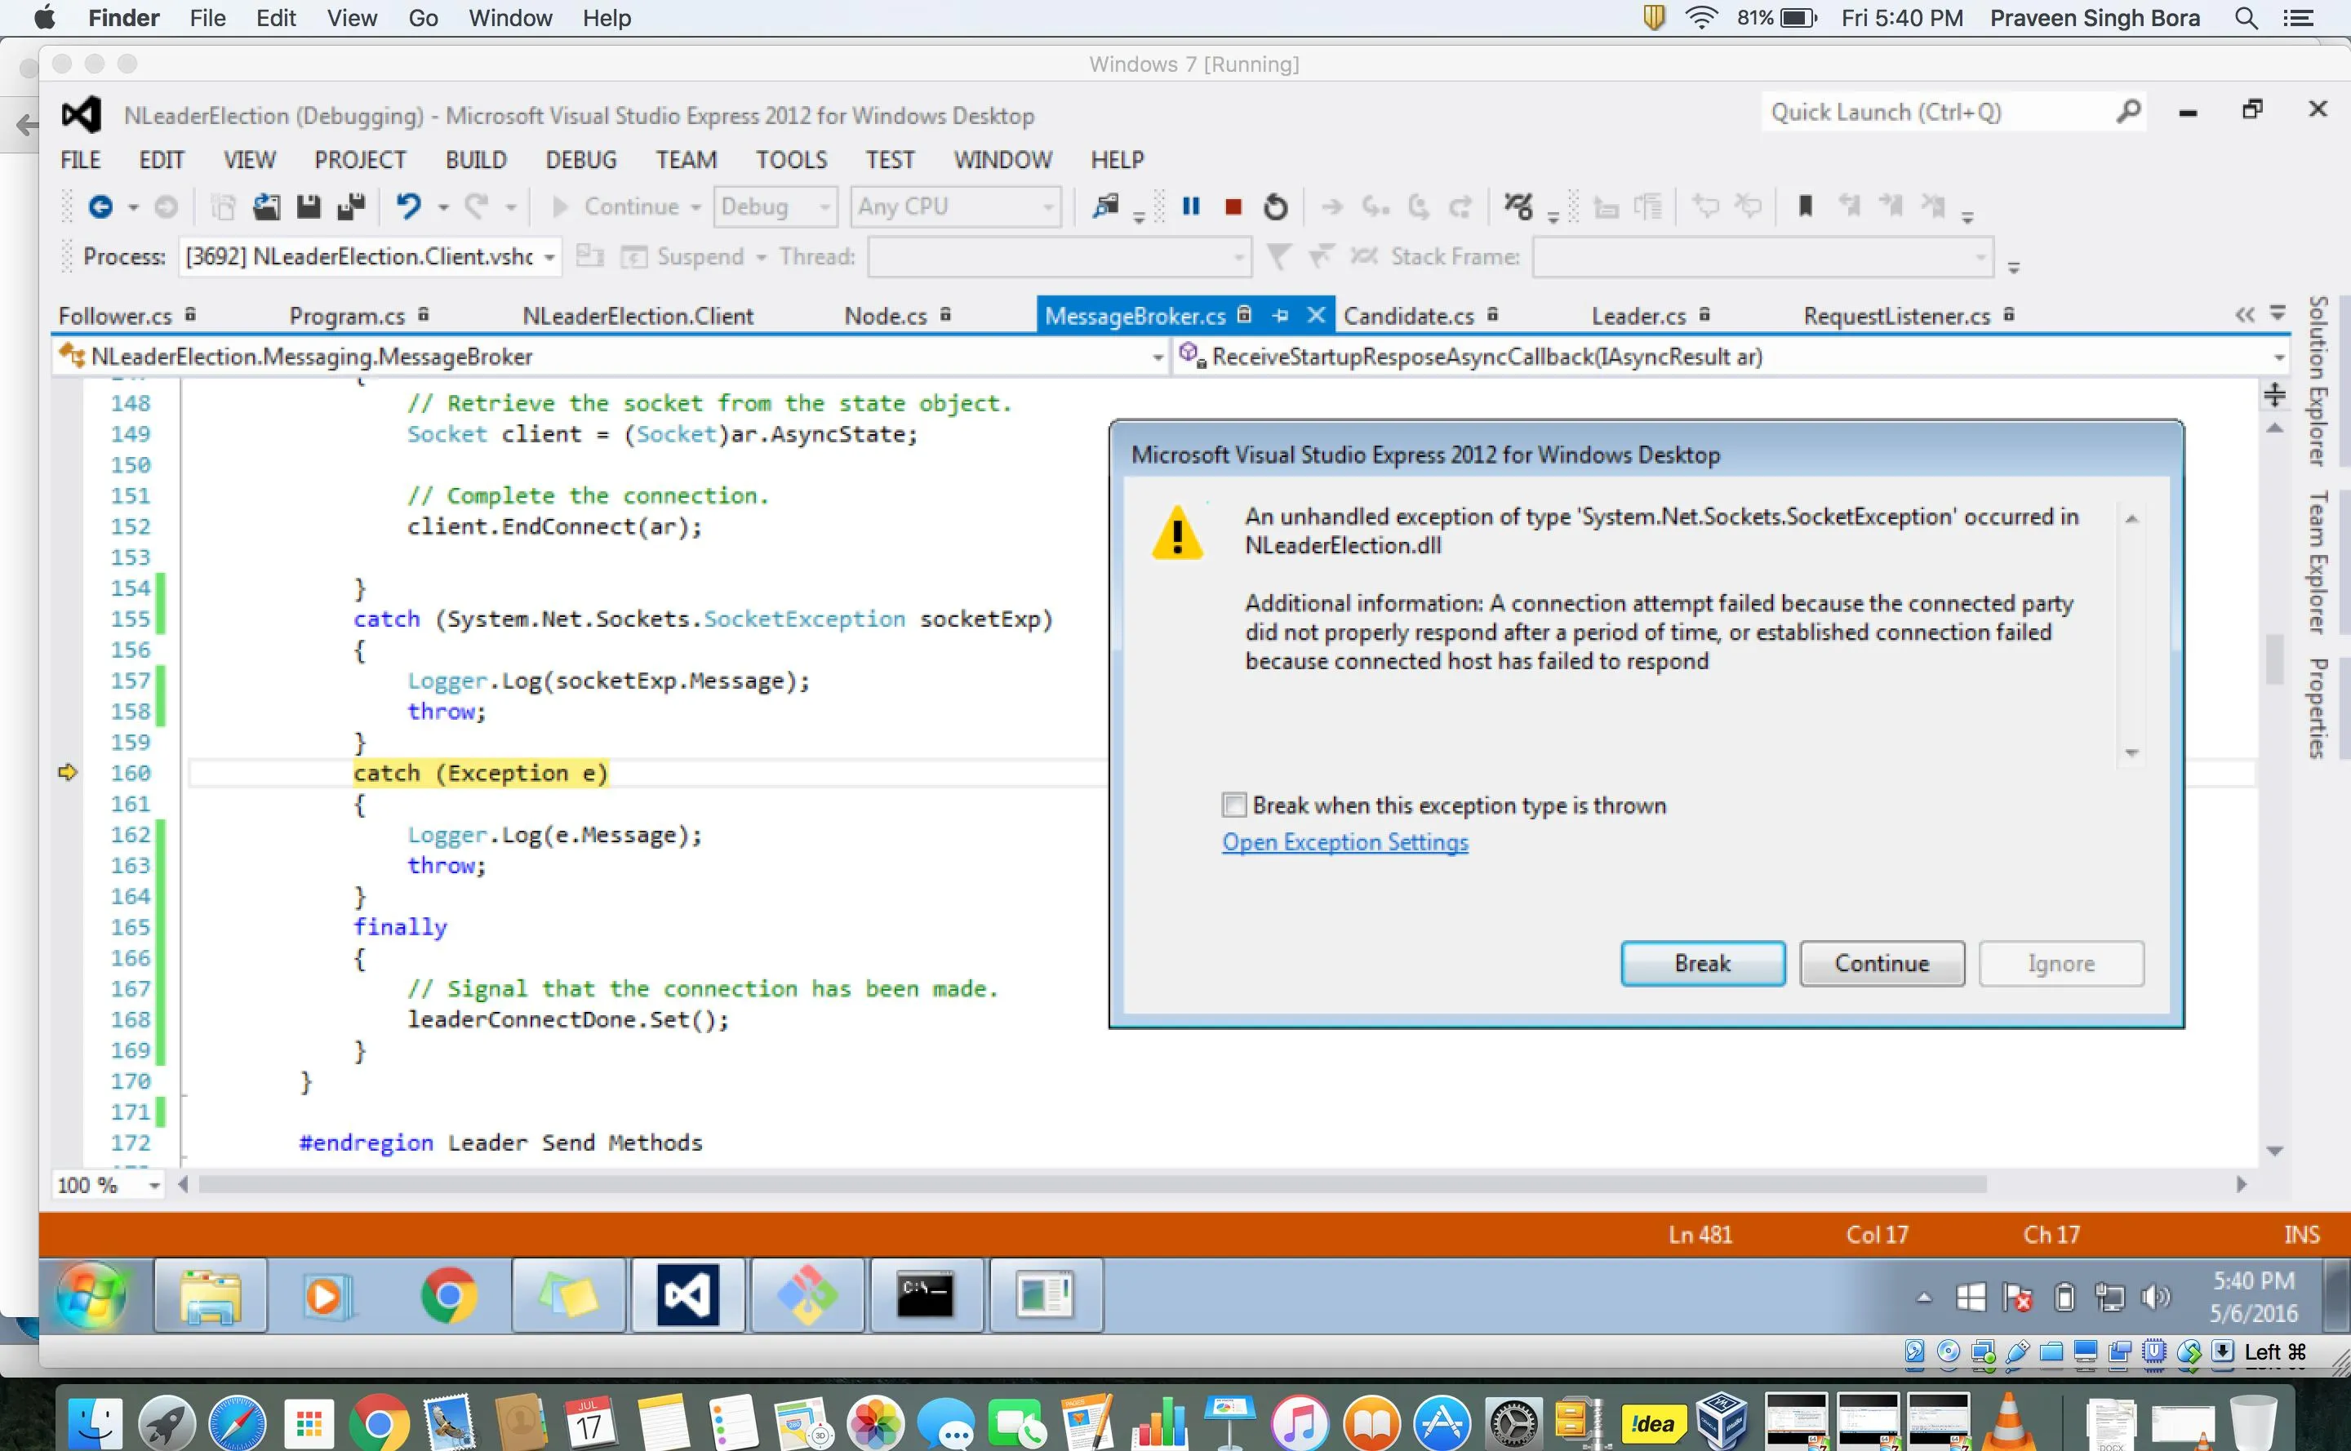Expand the Any CPU platform dropdown
The width and height of the screenshot is (2351, 1451).
(x=1047, y=207)
